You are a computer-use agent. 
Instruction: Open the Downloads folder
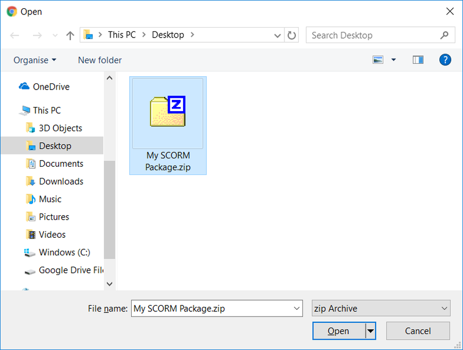61,181
